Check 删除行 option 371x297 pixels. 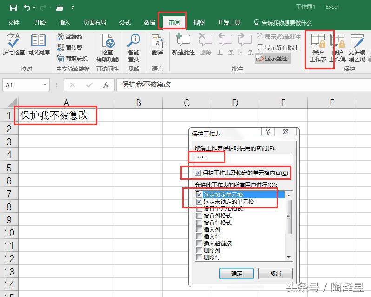(199, 257)
